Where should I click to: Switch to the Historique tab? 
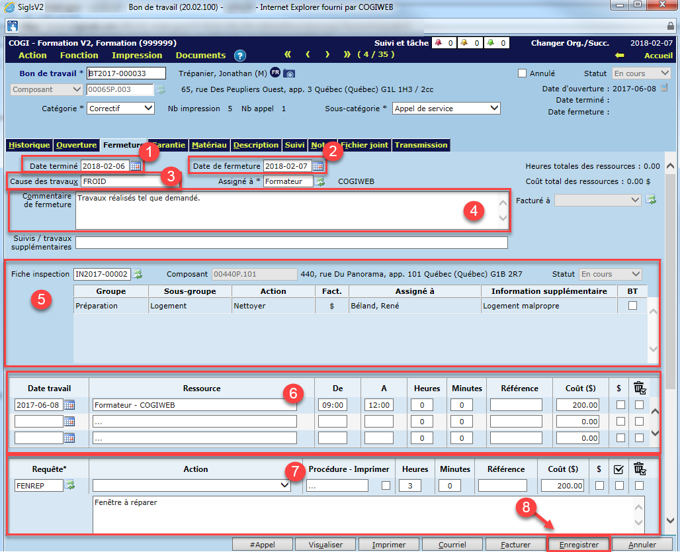[x=29, y=145]
